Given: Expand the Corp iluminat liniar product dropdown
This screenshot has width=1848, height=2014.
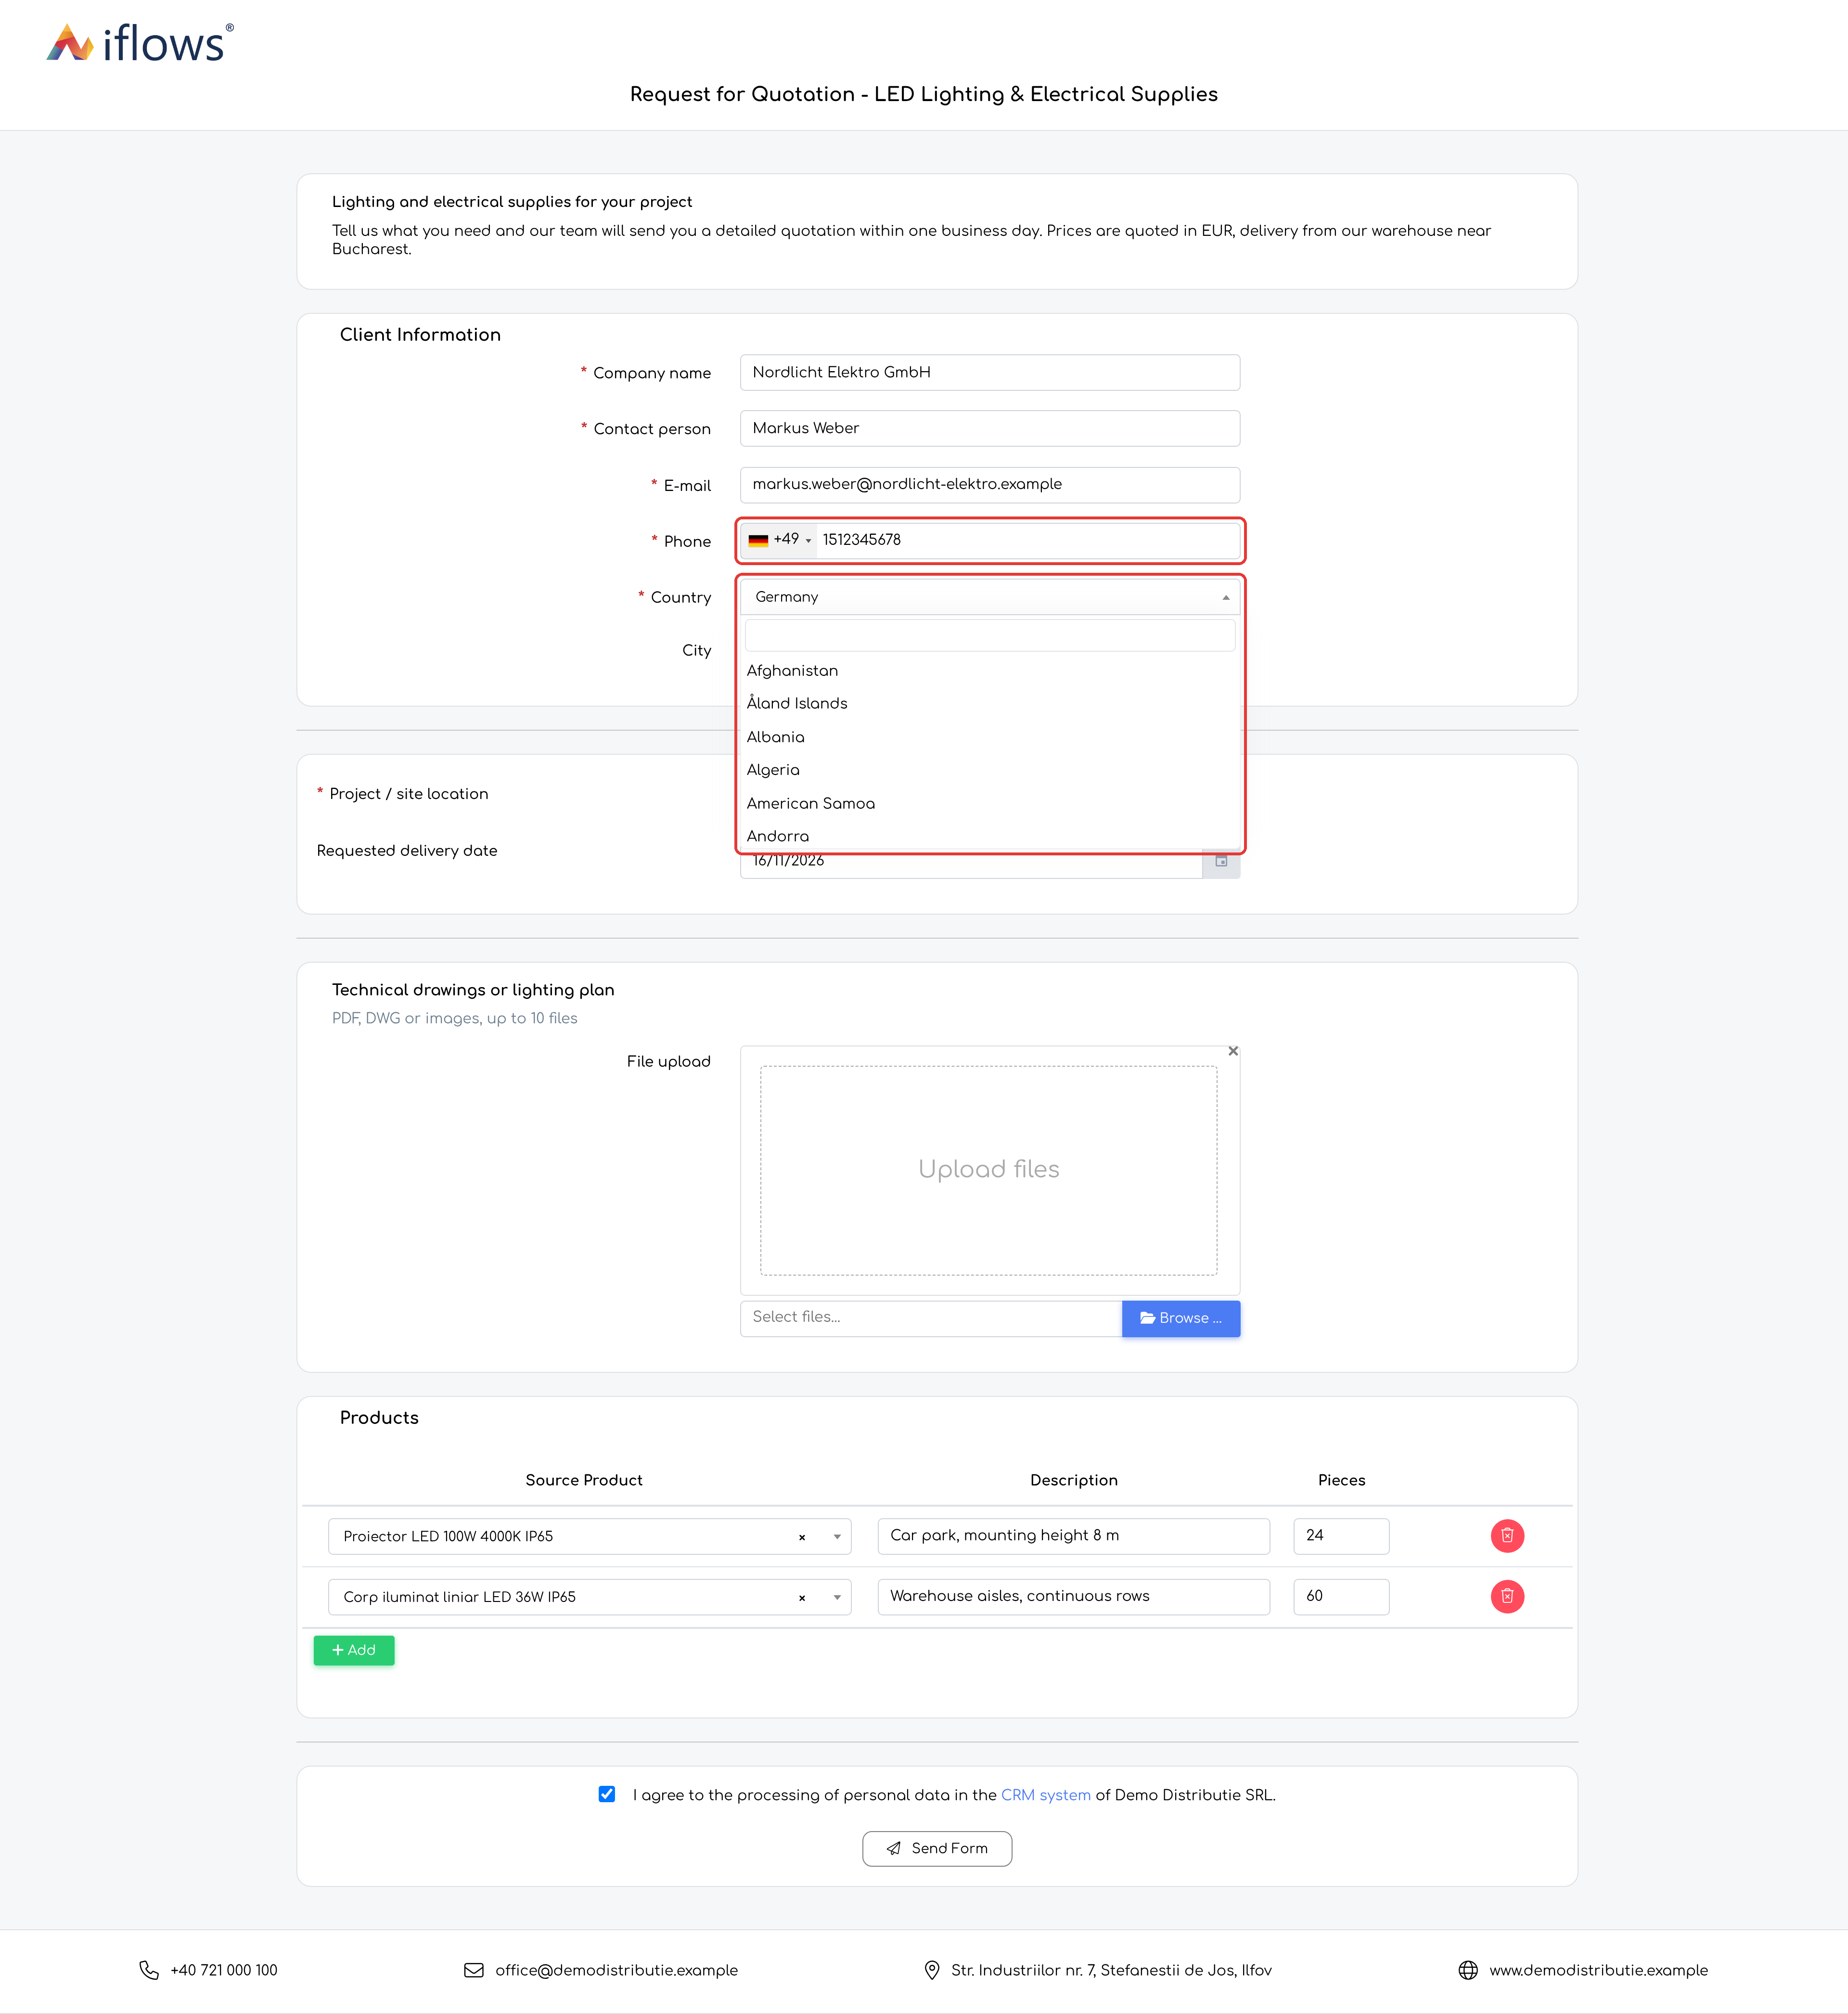Looking at the screenshot, I should (837, 1598).
